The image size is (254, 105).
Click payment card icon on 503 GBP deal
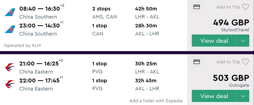[x=197, y=62]
